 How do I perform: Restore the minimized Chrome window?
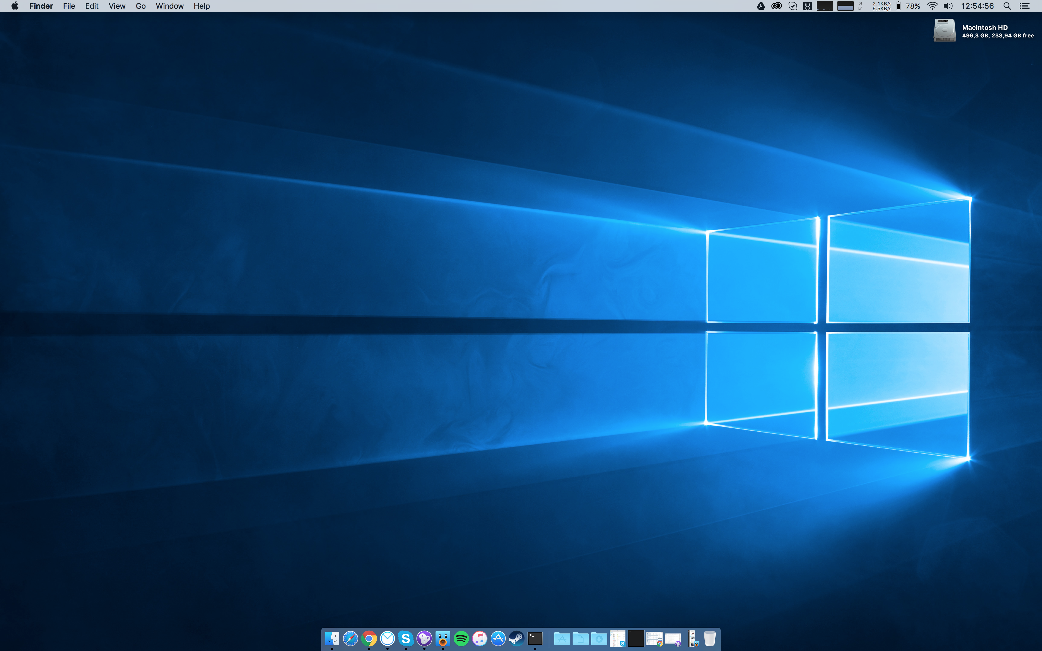[x=655, y=639]
